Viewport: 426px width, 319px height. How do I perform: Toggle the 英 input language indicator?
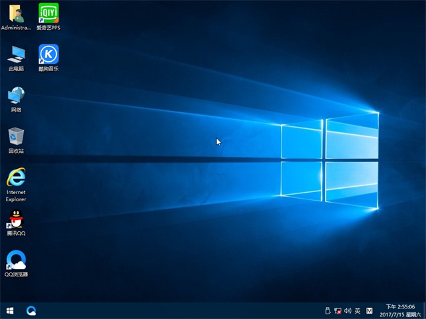click(x=357, y=310)
